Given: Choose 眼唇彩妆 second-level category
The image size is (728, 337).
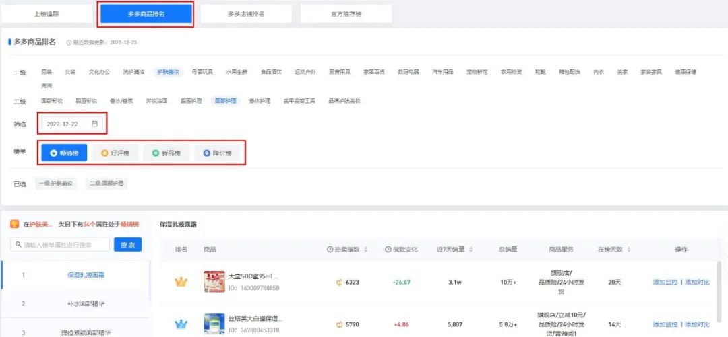Looking at the screenshot, I should point(86,101).
